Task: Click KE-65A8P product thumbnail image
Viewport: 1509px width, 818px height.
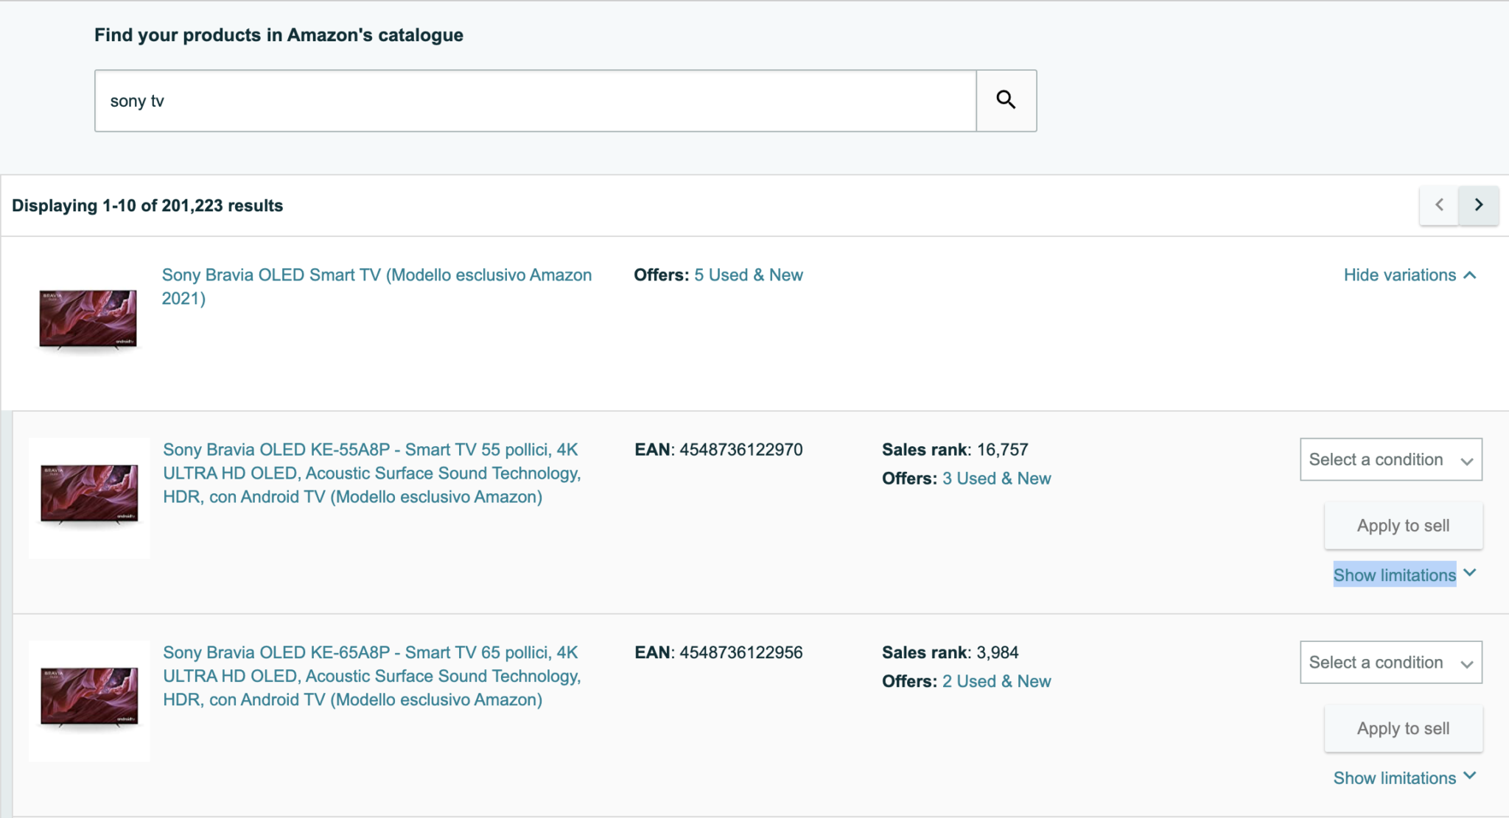Action: point(89,701)
